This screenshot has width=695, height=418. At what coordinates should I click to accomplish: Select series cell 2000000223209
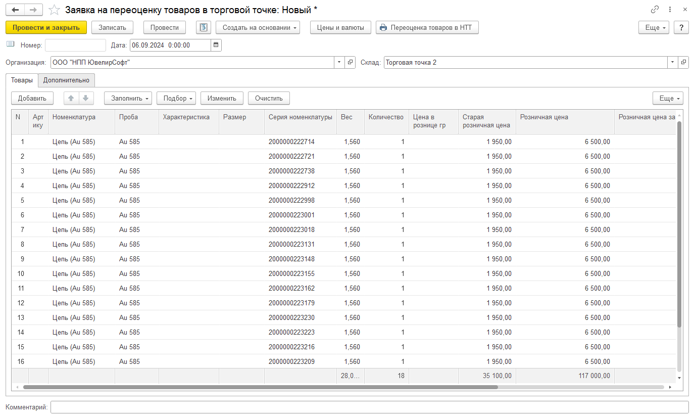(x=301, y=361)
